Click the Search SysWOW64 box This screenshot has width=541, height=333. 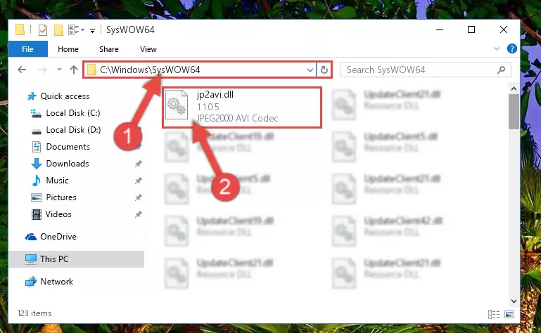425,70
